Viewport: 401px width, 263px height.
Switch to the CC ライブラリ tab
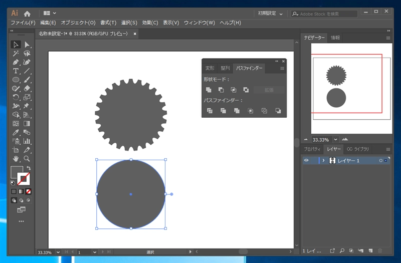358,149
